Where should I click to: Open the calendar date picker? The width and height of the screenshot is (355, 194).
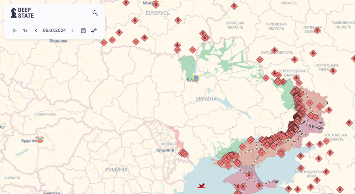[83, 31]
